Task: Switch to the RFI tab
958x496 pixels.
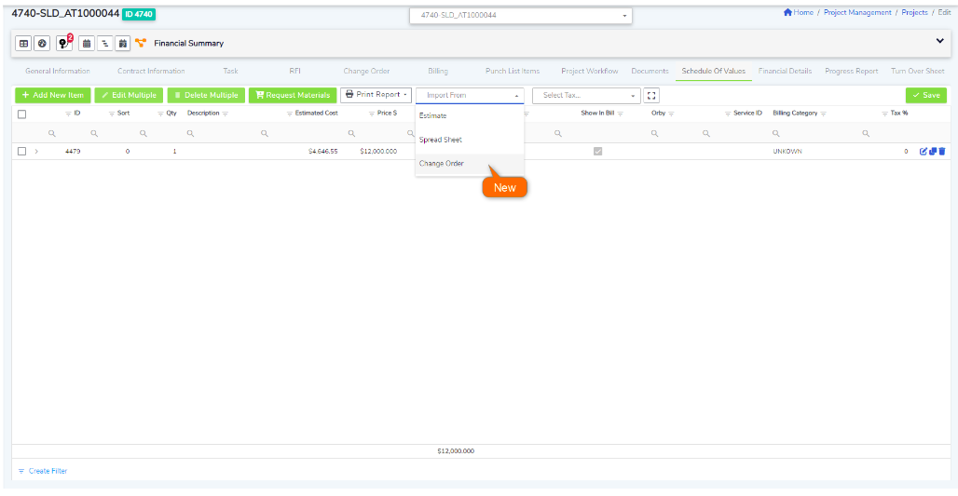Action: point(295,71)
